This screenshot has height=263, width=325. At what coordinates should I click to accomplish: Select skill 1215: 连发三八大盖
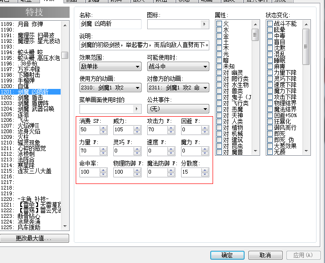click(x=30, y=171)
